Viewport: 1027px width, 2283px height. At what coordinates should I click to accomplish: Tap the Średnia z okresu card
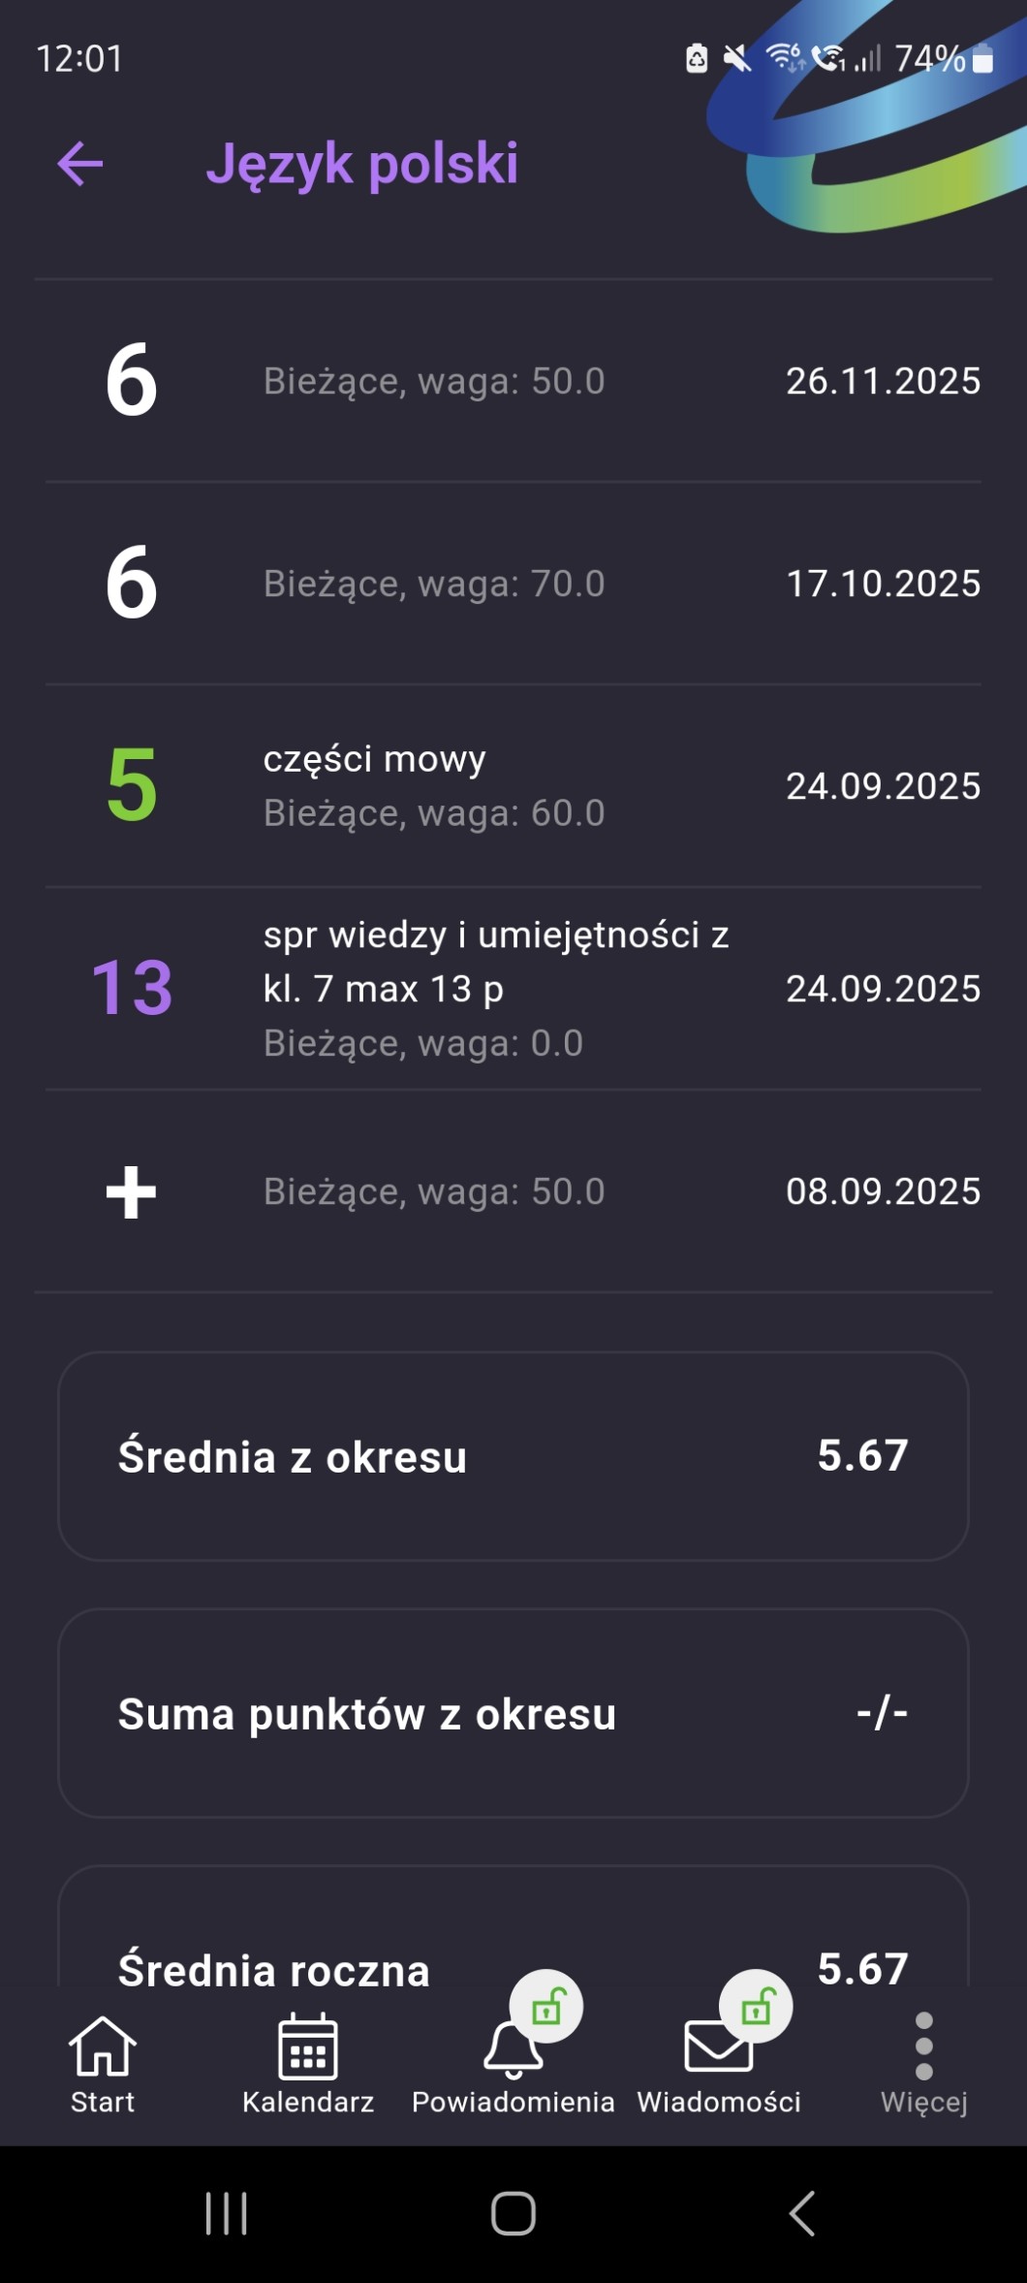513,1456
